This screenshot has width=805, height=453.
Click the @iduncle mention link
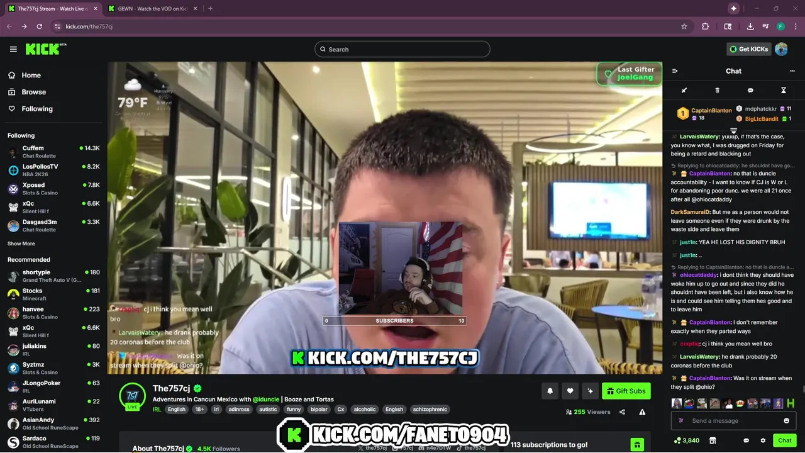pos(266,399)
